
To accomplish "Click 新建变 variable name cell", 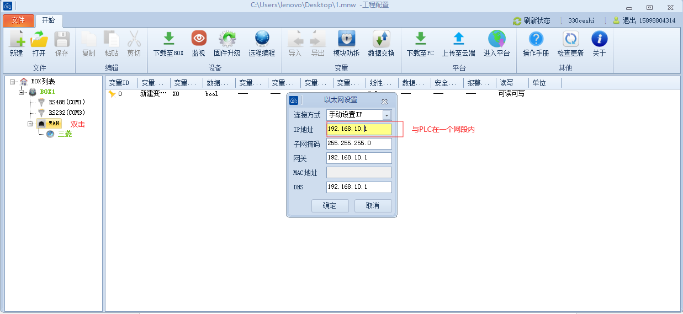I will 153,94.
